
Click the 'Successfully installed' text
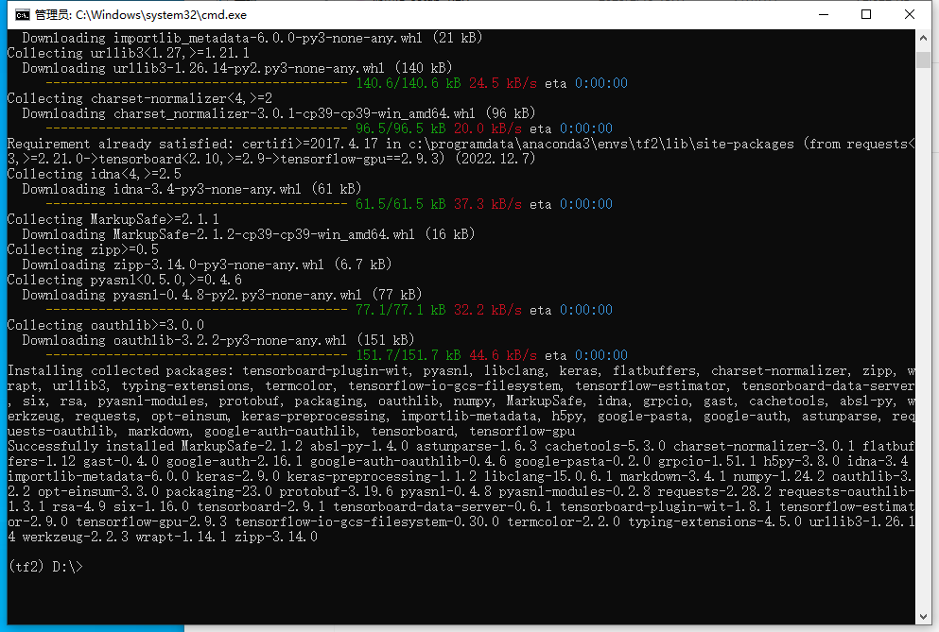91,446
